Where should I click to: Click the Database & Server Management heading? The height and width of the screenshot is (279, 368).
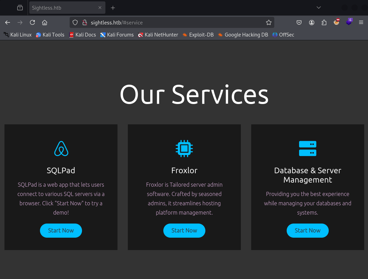pyautogui.click(x=308, y=175)
